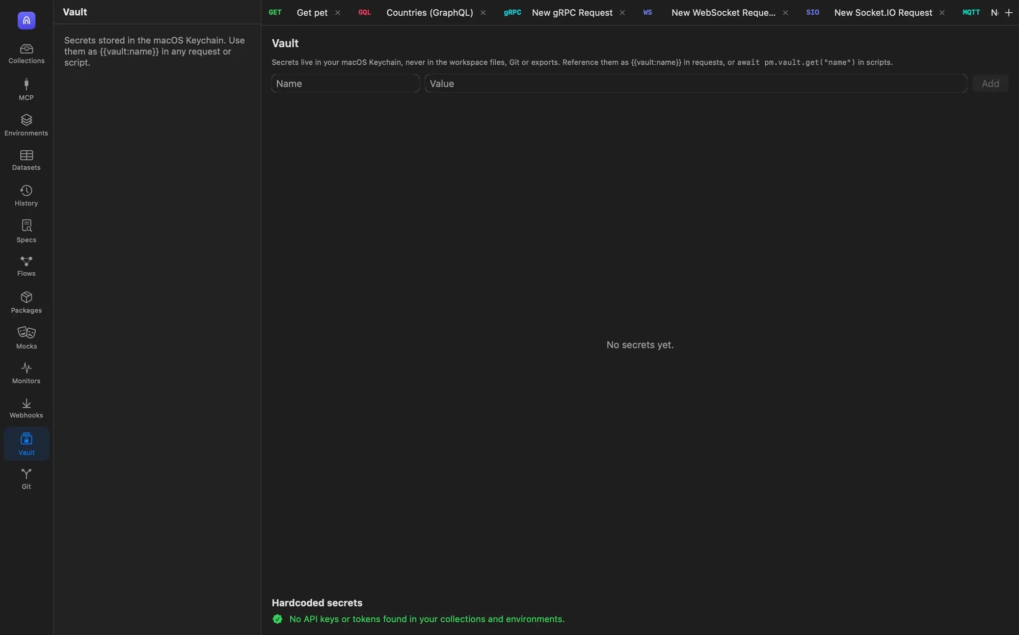1019x635 pixels.
Task: Switch to New Socket.IO Request tab
Action: coord(883,13)
